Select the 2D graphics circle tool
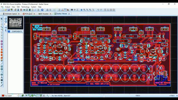 pos(2,69)
